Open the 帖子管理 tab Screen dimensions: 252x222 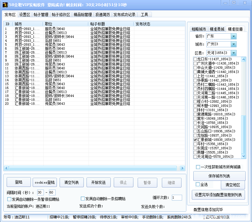[x=41, y=15]
